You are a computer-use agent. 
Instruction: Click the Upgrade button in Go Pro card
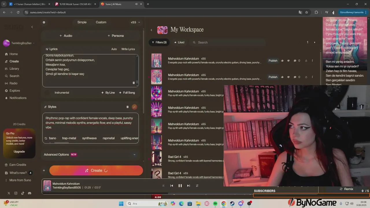coord(19,152)
